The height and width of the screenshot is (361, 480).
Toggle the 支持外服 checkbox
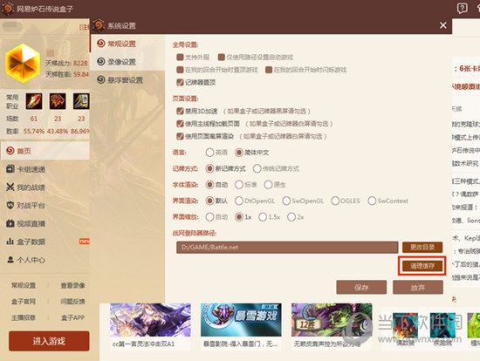(180, 58)
